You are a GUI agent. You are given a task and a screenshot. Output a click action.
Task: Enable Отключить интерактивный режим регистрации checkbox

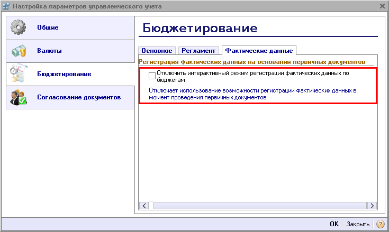click(152, 76)
